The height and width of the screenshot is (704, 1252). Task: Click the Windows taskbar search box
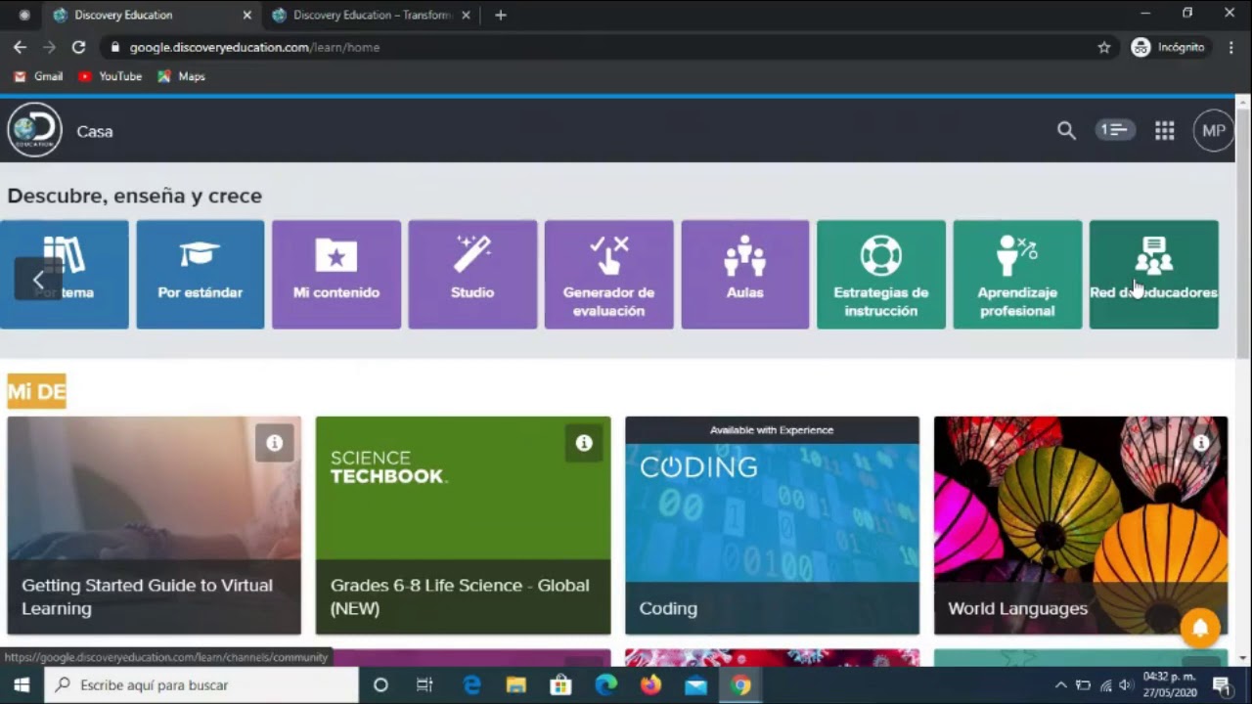coord(201,685)
